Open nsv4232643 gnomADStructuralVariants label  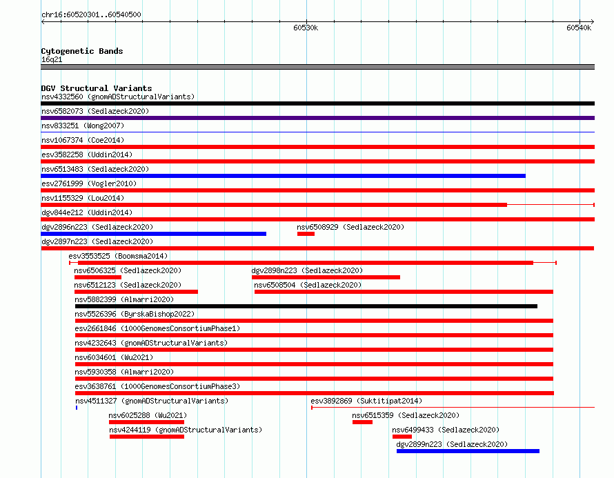pyautogui.click(x=151, y=343)
